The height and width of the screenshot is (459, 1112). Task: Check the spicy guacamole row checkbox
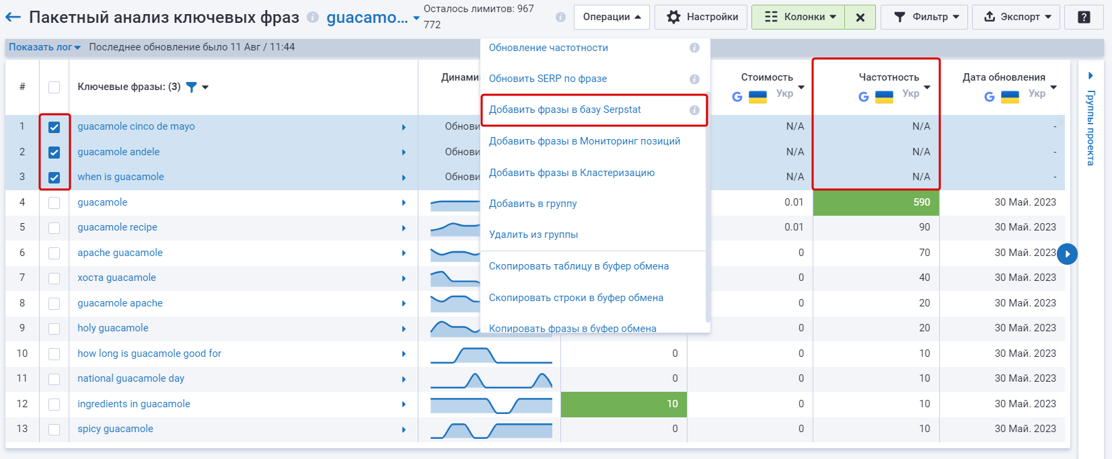[54, 429]
